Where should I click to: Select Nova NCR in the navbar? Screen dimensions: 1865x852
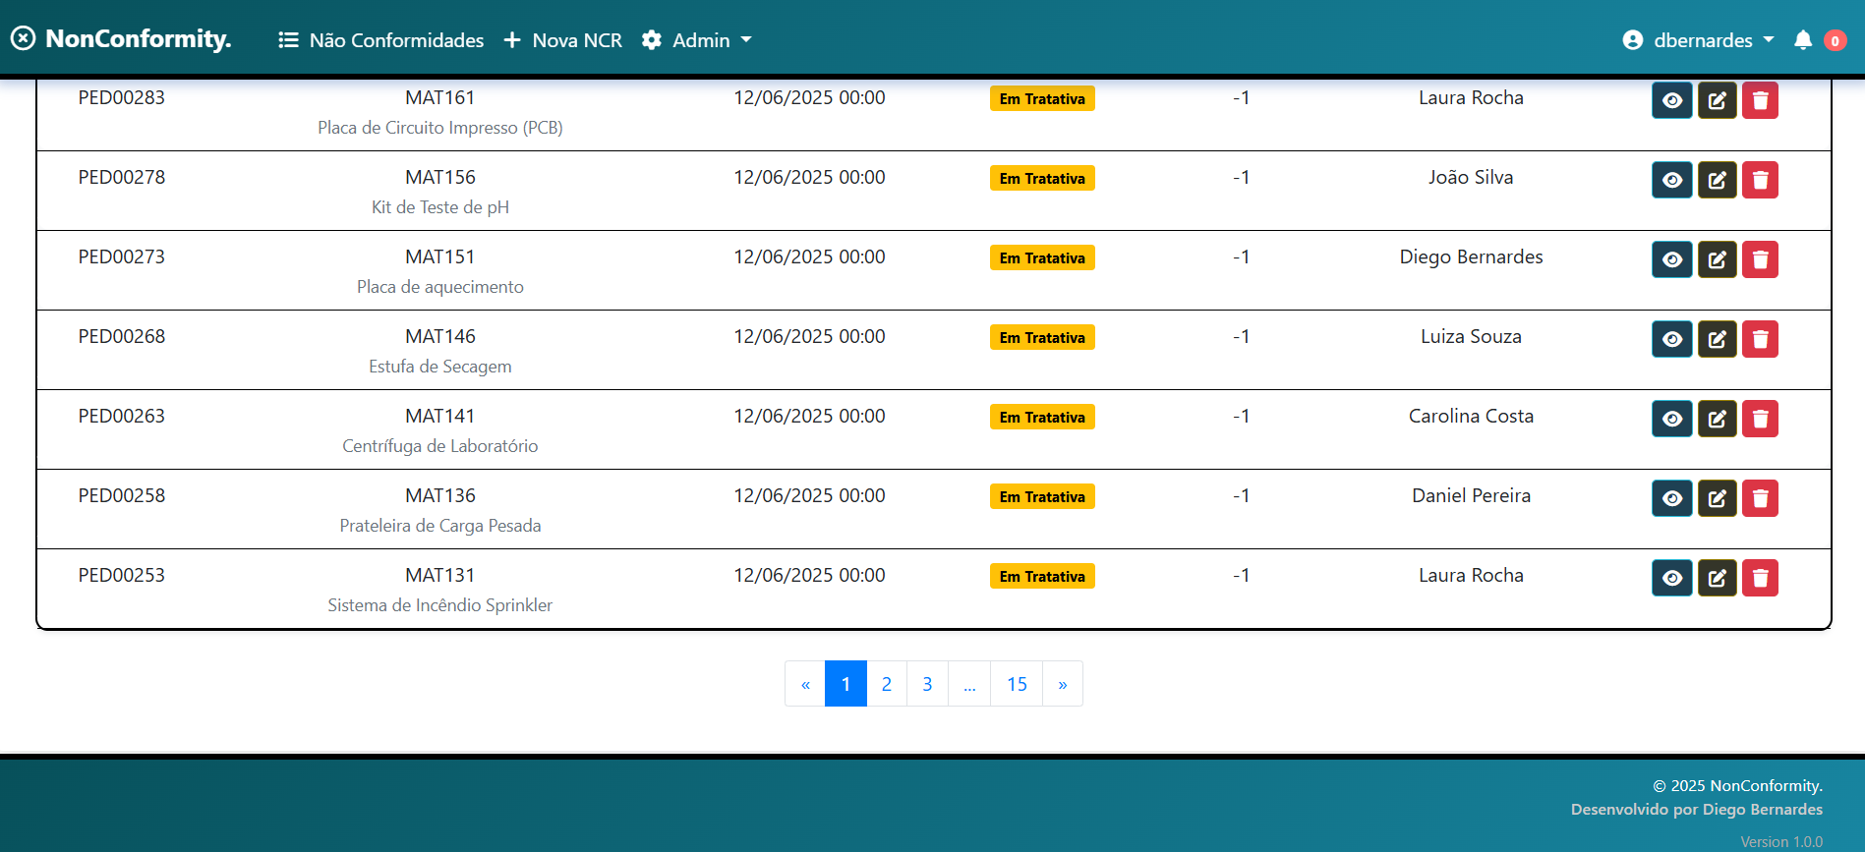(563, 40)
